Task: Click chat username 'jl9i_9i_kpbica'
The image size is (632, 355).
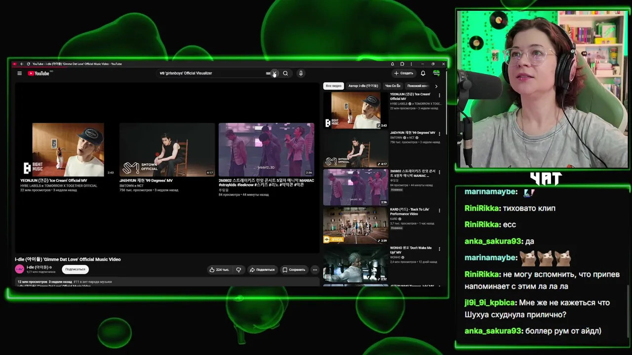Action: (490, 303)
